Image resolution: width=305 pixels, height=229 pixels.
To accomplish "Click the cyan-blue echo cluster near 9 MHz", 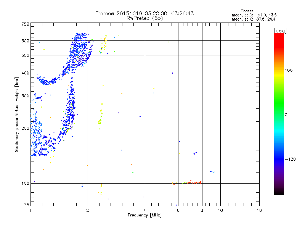I will point(212,171).
